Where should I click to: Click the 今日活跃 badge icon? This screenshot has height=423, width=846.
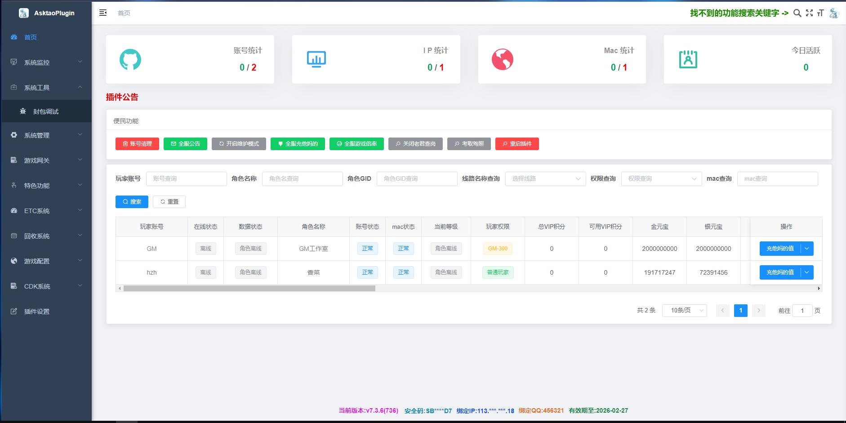click(688, 59)
